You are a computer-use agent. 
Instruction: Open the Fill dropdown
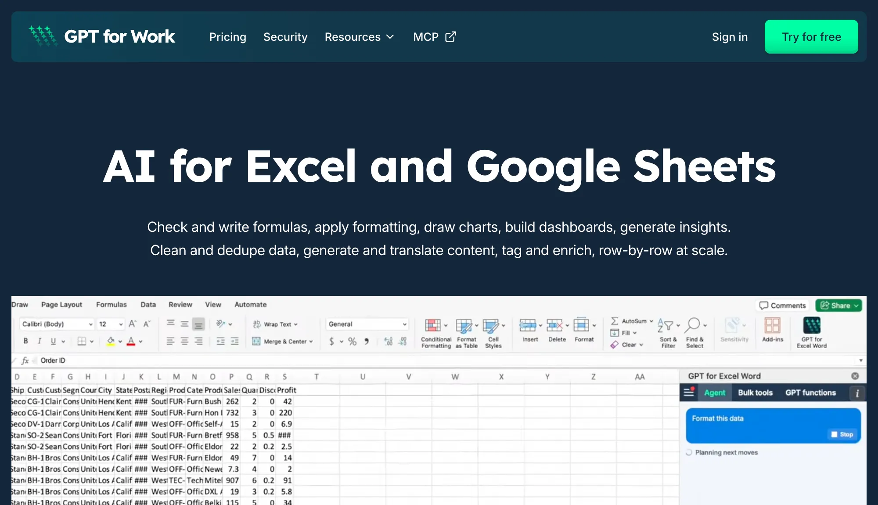[x=623, y=333]
